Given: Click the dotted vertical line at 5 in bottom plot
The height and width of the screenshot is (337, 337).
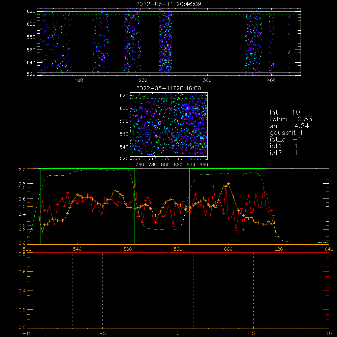Looking at the screenshot, I should 254,290.
